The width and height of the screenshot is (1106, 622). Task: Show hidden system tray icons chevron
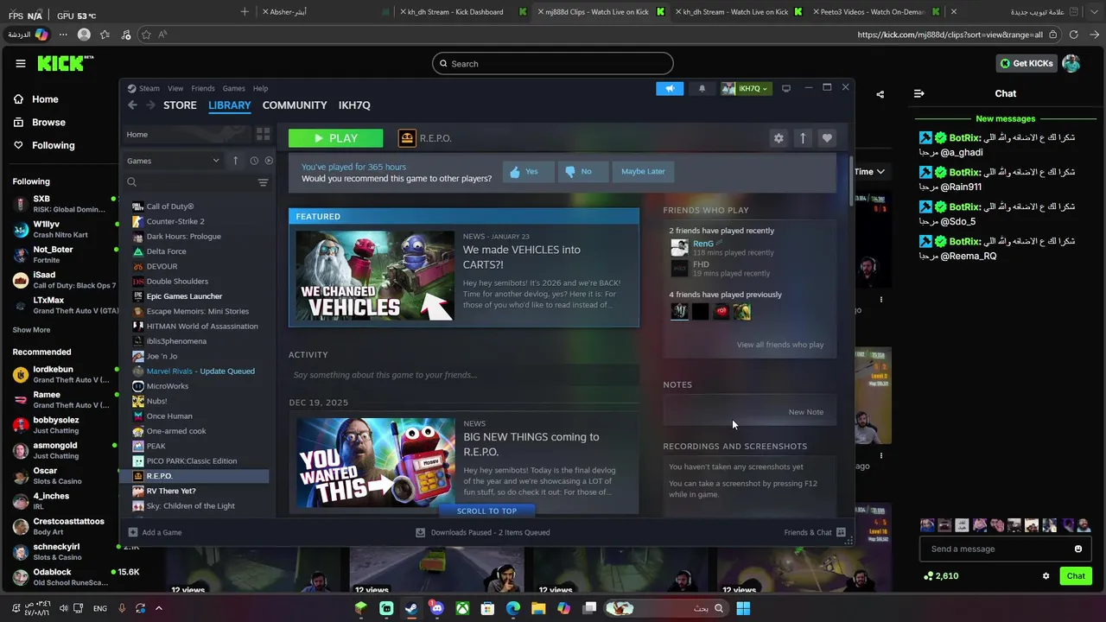click(x=157, y=608)
